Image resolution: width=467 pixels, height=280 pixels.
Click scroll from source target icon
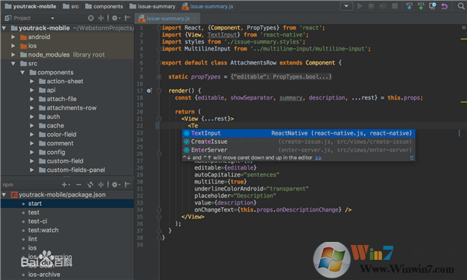[91, 18]
